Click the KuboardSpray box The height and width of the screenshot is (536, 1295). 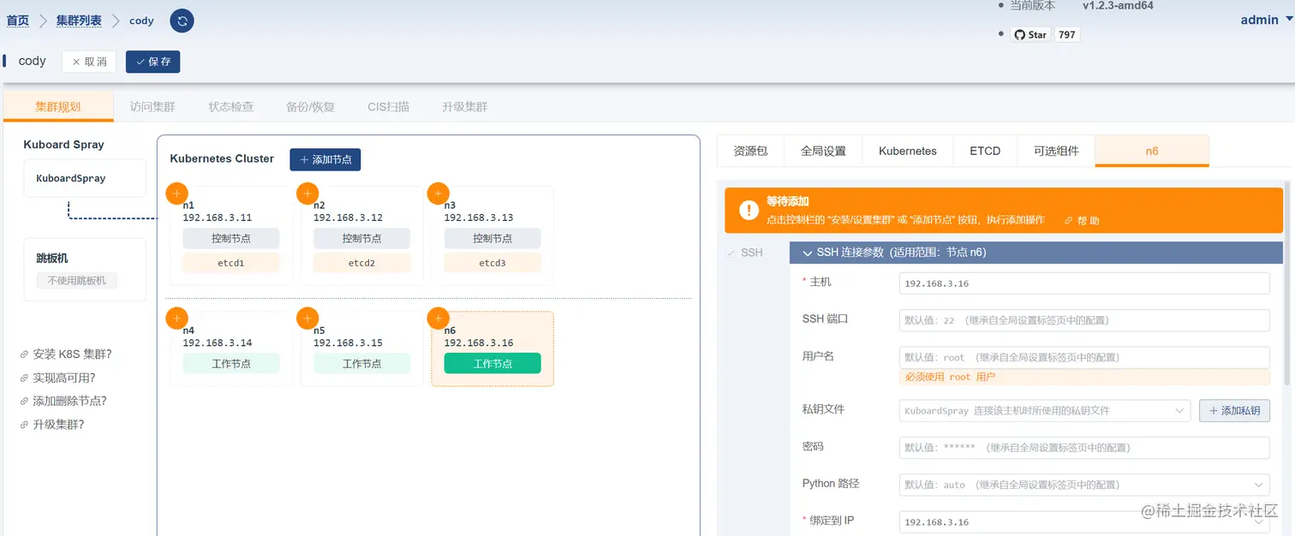click(85, 178)
